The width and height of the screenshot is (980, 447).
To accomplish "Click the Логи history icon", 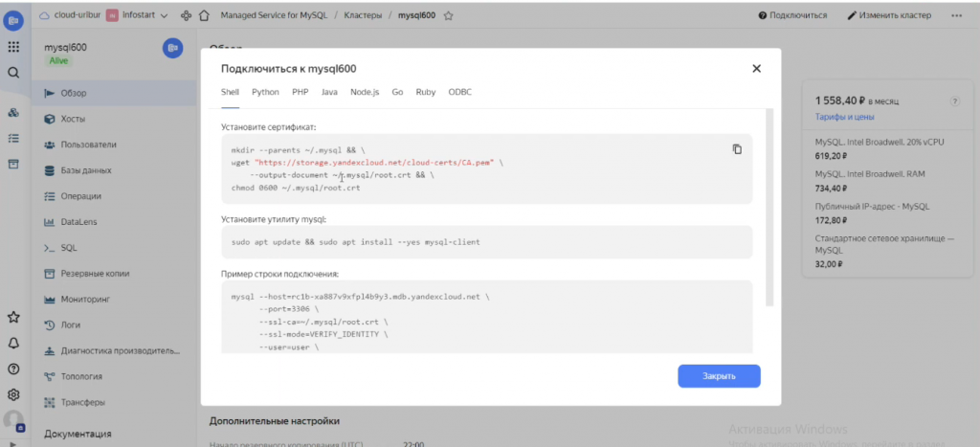I will (x=50, y=325).
